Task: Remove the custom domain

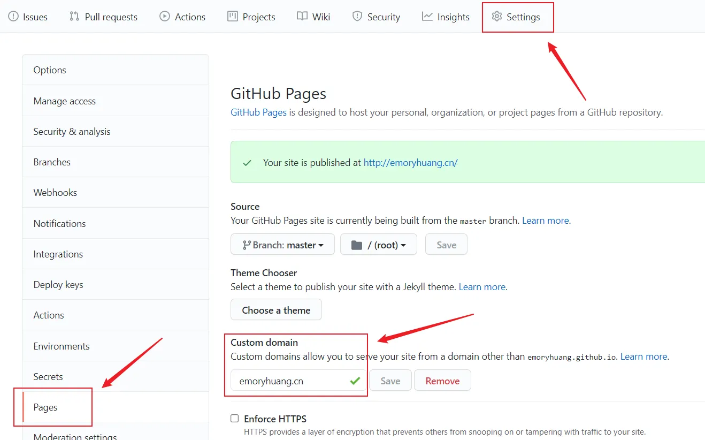Action: tap(442, 381)
